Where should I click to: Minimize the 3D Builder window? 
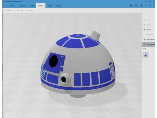click(145, 1)
